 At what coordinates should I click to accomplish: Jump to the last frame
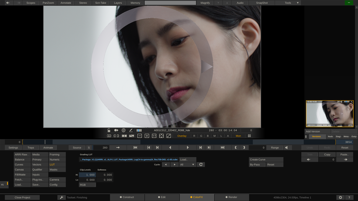(x=223, y=148)
